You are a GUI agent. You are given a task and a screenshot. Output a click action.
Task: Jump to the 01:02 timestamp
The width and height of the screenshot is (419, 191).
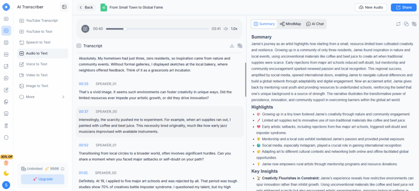tap(83, 173)
